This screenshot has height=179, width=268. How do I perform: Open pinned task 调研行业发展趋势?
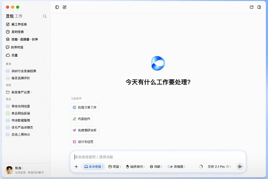click(x=21, y=71)
